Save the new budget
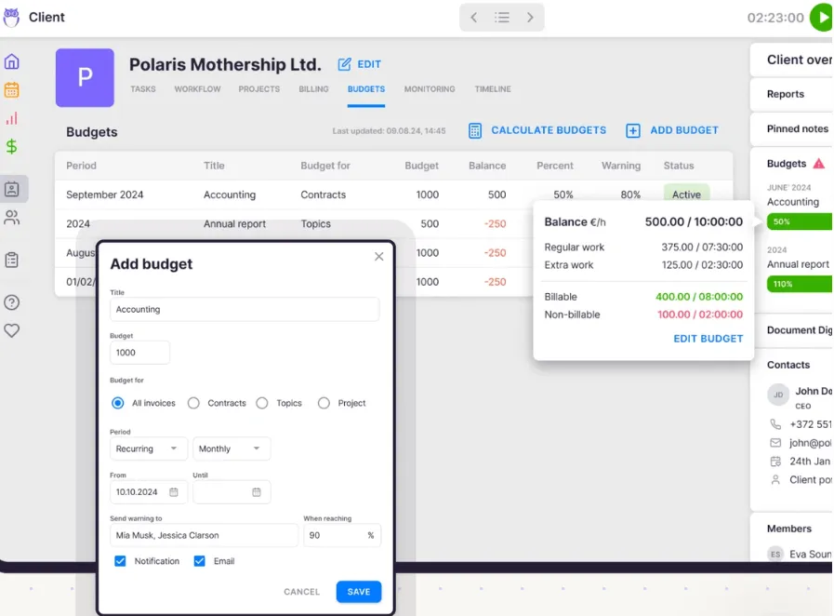This screenshot has width=834, height=616. 359,592
